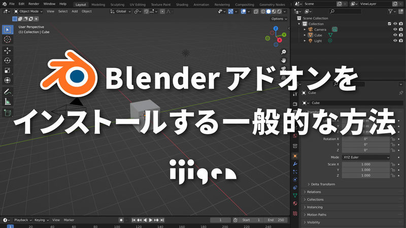Hide the Camera with its eye icon
406x228 pixels.
(x=395, y=29)
